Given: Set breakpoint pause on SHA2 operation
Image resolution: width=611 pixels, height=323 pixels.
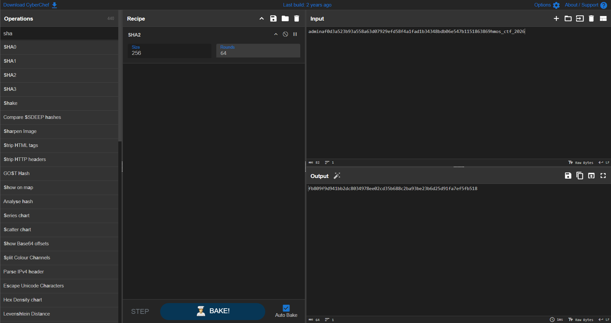Looking at the screenshot, I should (x=295, y=34).
